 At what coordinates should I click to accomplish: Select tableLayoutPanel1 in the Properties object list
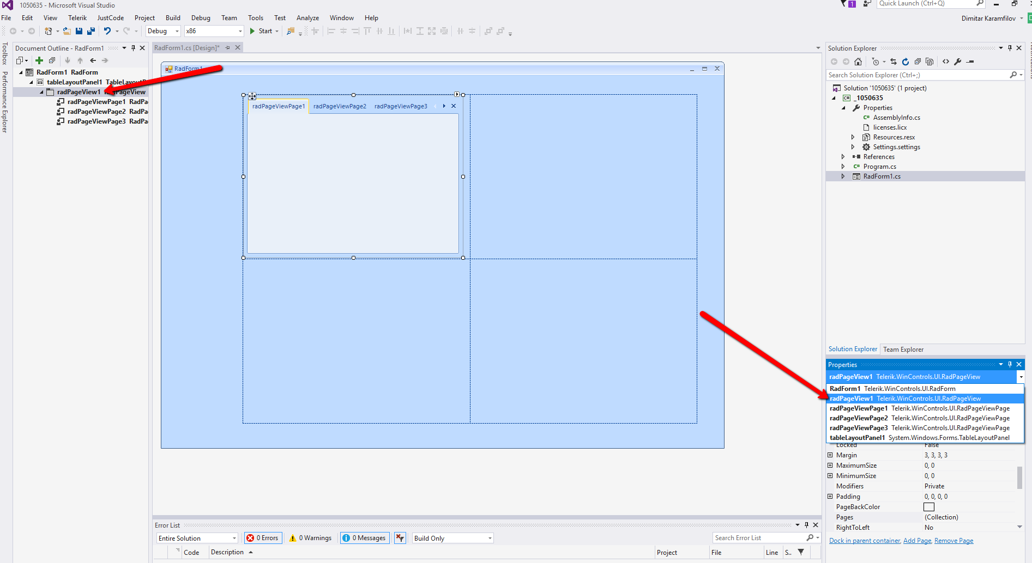[925, 438]
